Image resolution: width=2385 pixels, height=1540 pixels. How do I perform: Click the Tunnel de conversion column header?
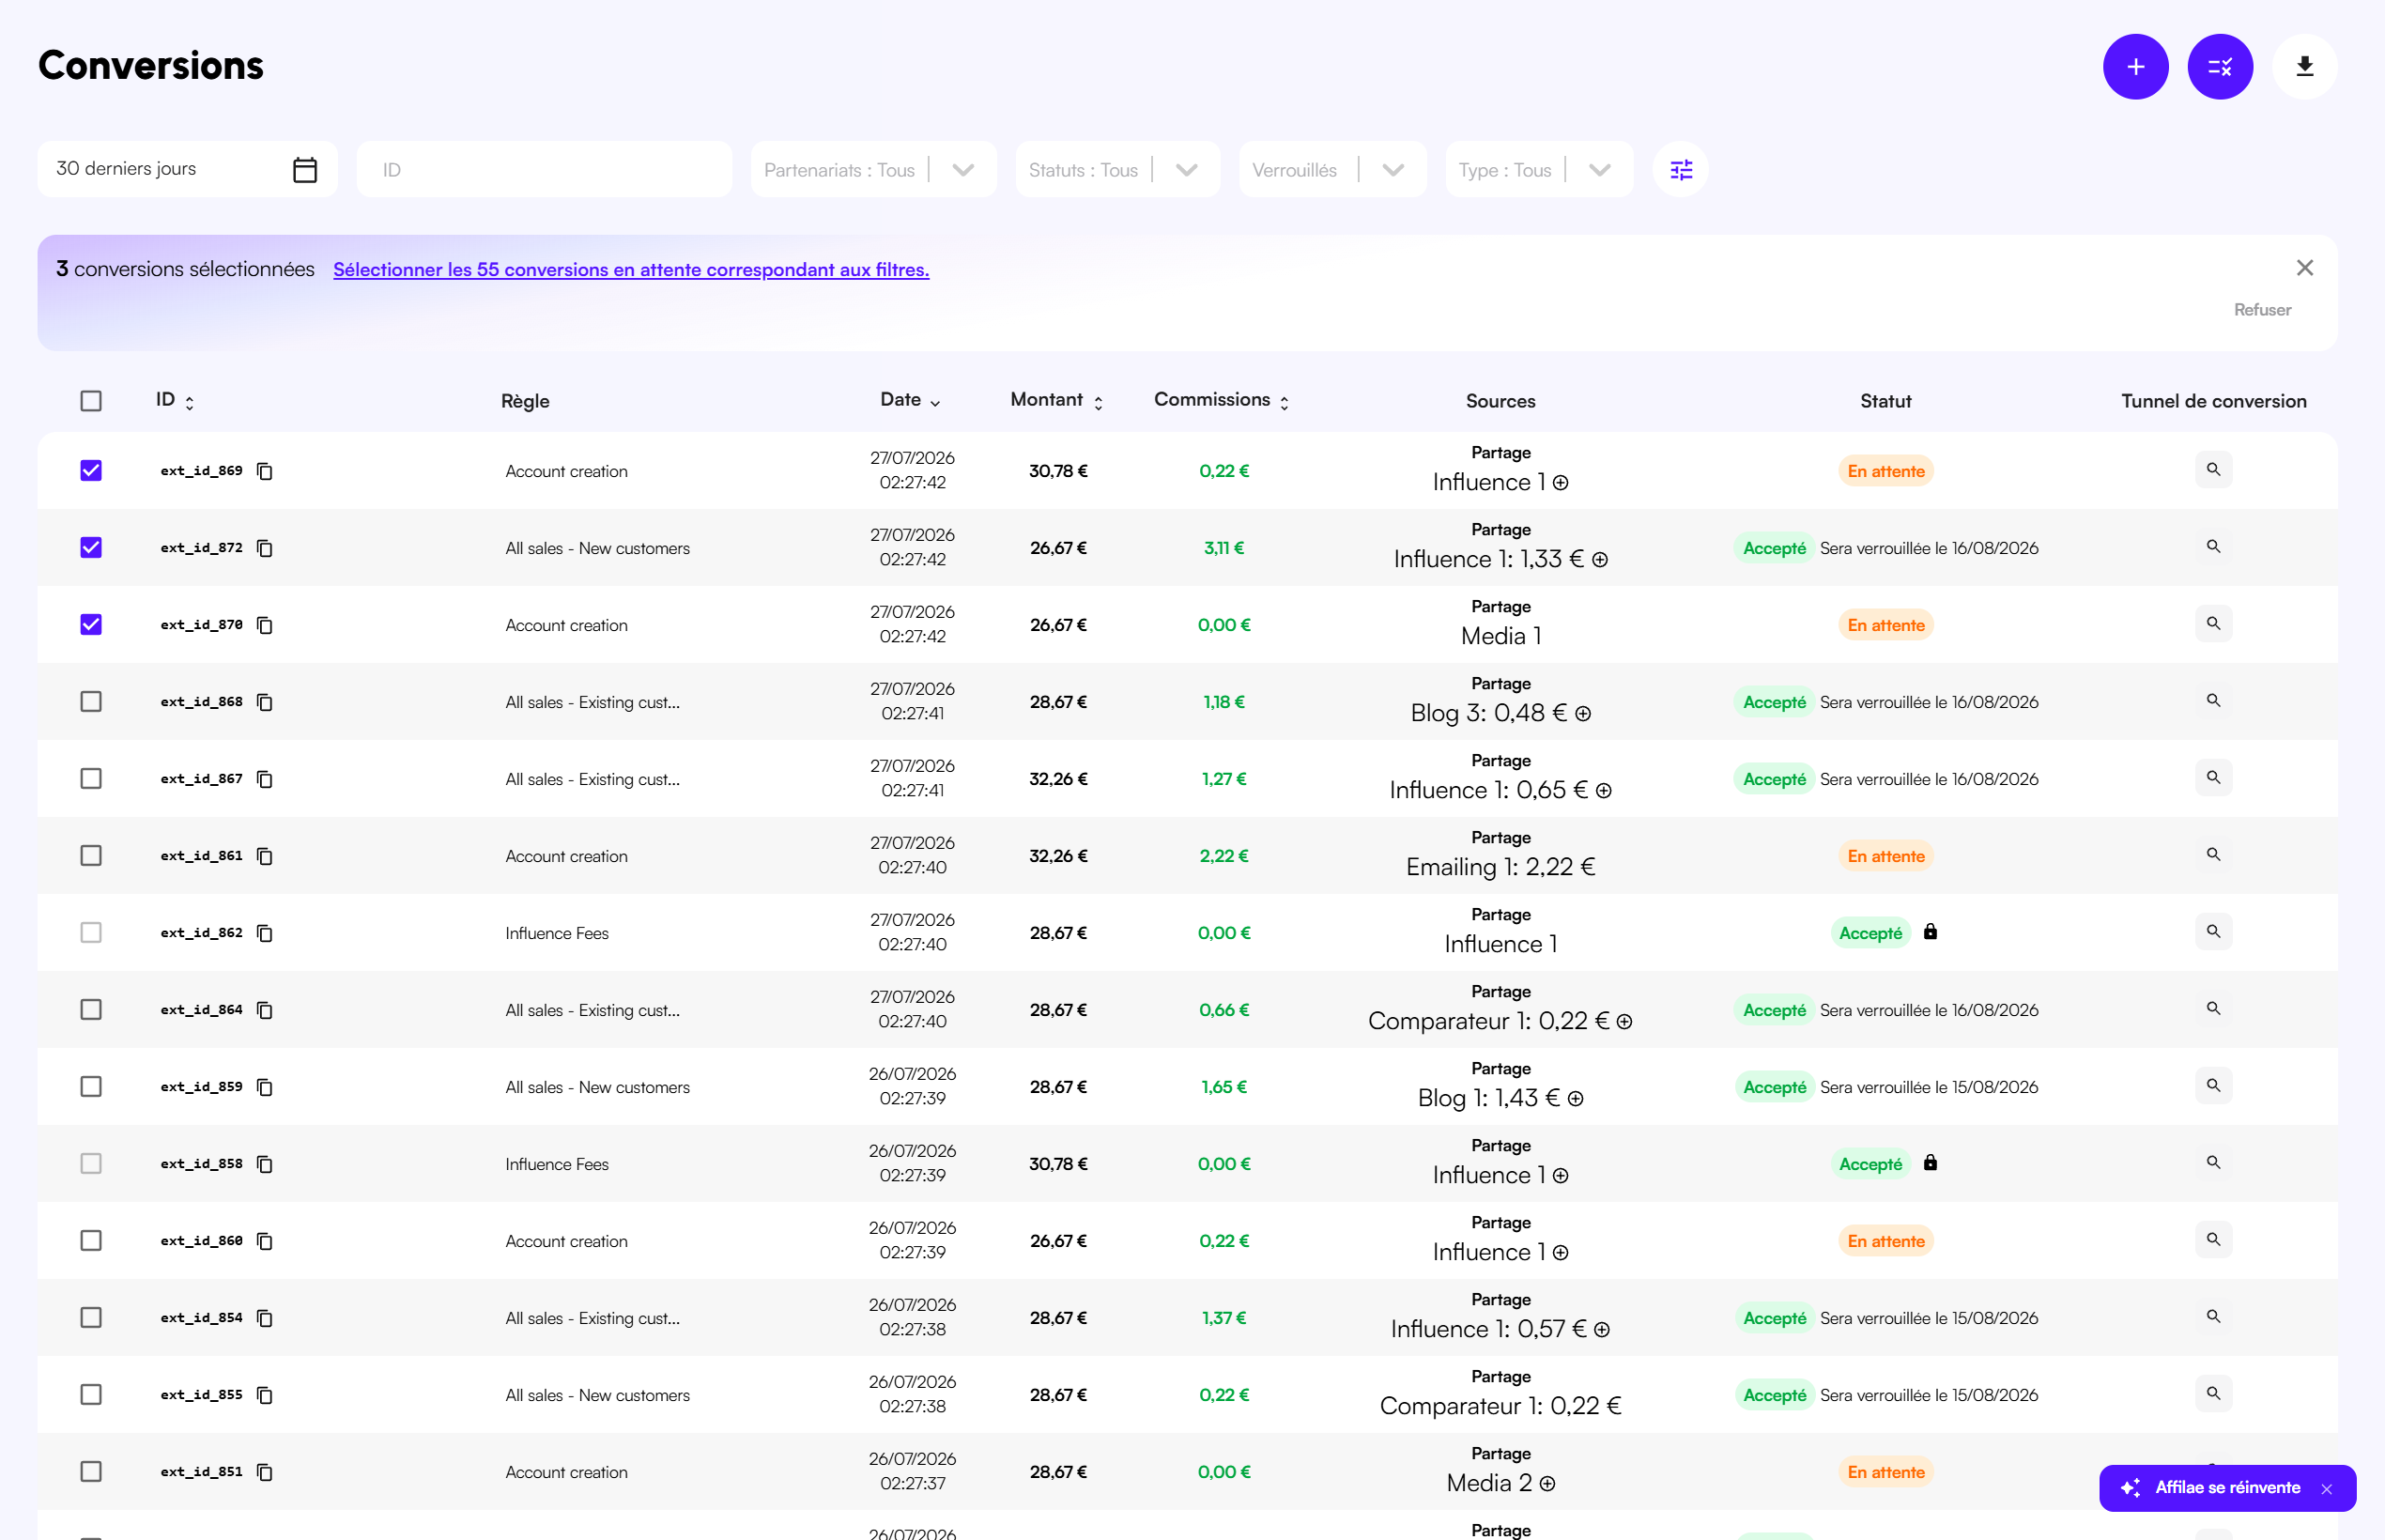2213,401
